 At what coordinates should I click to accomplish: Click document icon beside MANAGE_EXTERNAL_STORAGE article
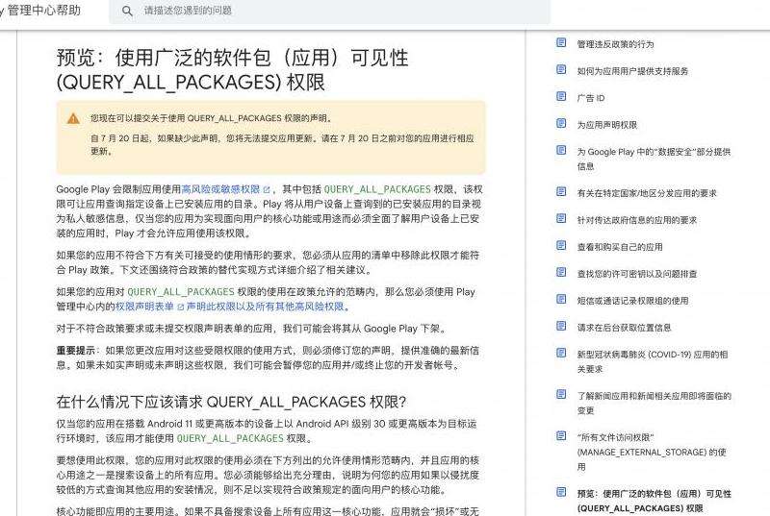click(x=561, y=436)
